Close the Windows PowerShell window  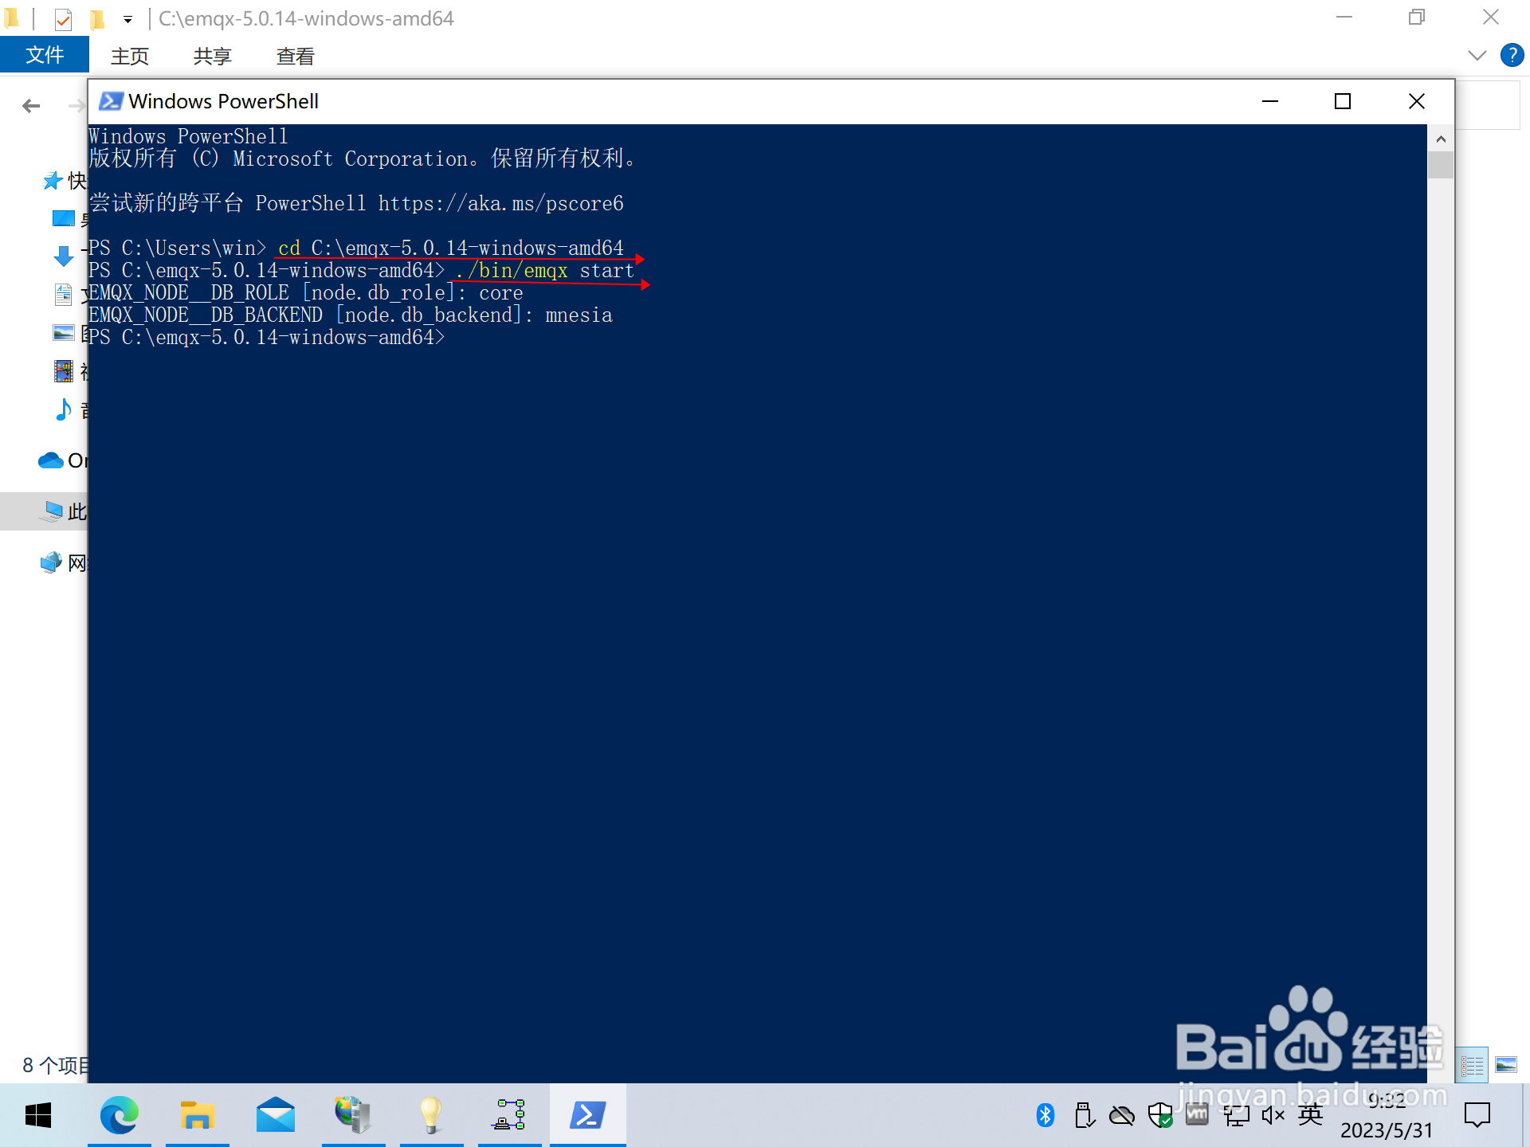(x=1416, y=101)
